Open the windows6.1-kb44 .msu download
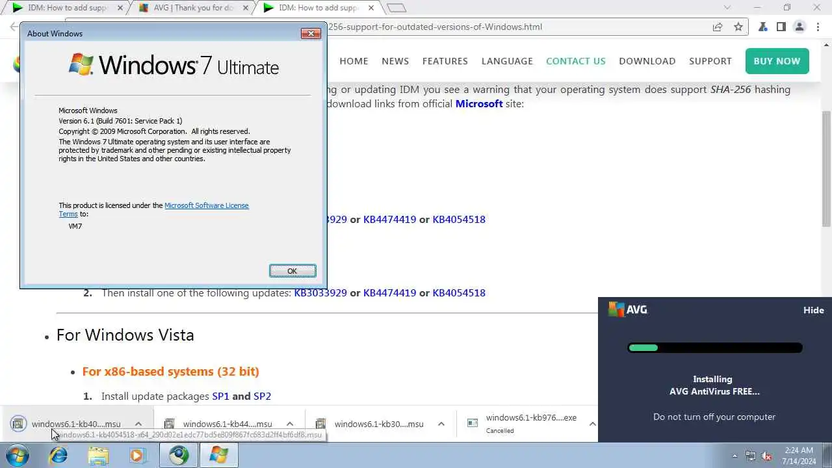This screenshot has width=832, height=468. click(227, 424)
